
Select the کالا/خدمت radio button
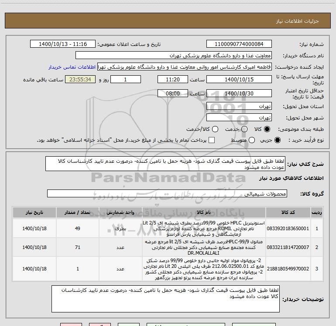pos(215,129)
